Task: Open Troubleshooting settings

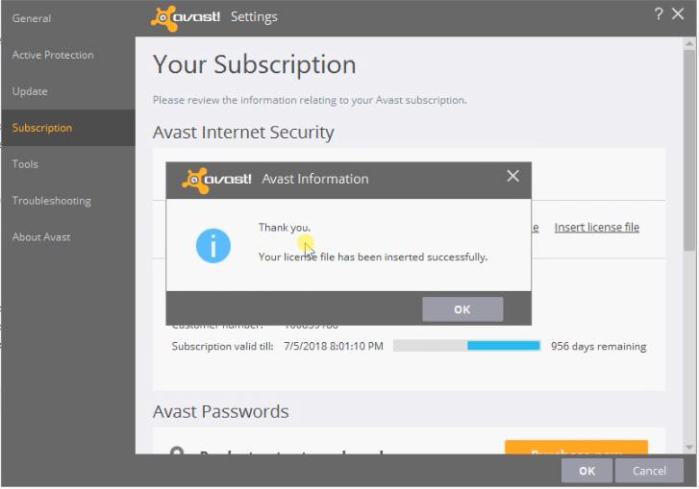Action: click(52, 201)
